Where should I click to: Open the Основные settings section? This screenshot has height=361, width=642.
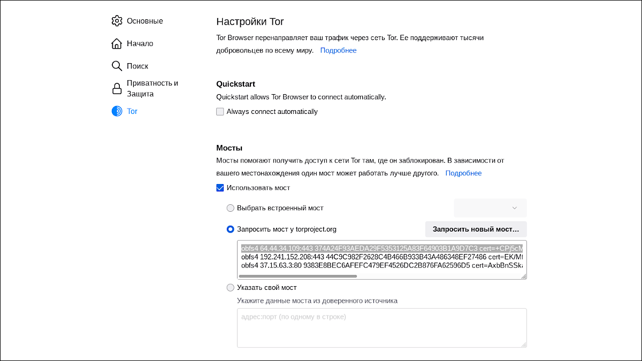144,21
